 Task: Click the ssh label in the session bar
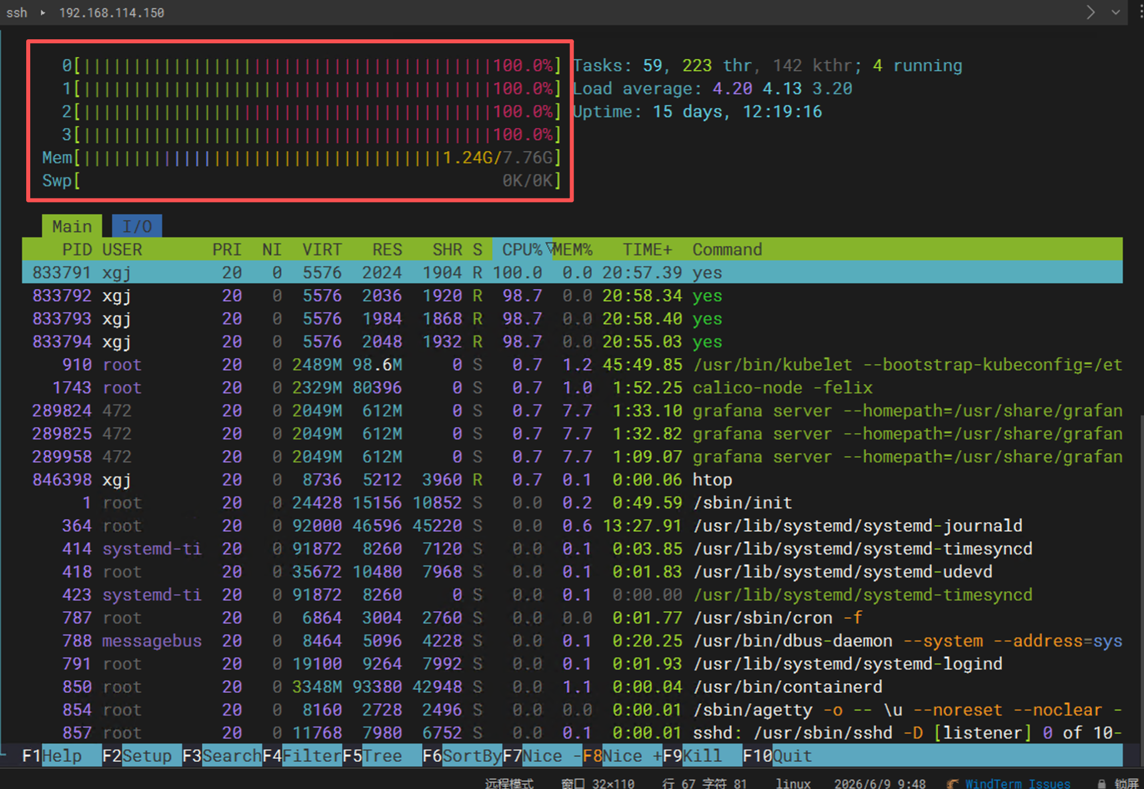[17, 13]
